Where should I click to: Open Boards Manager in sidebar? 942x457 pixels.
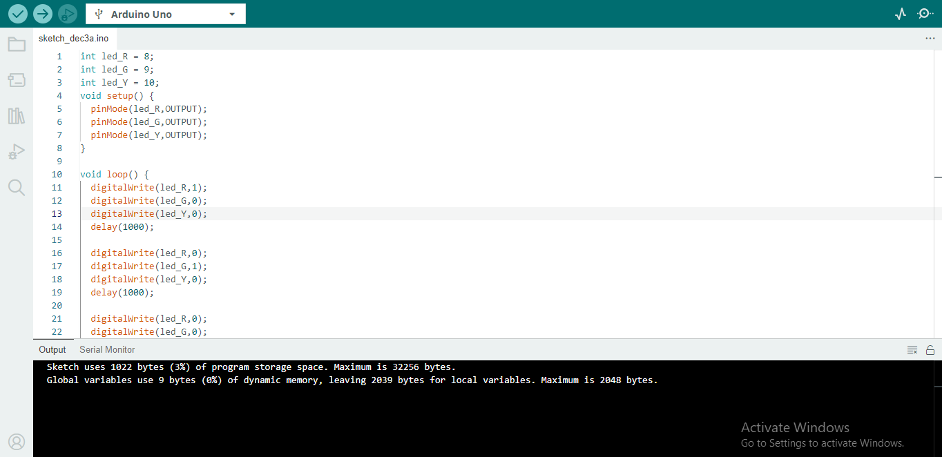pyautogui.click(x=17, y=80)
